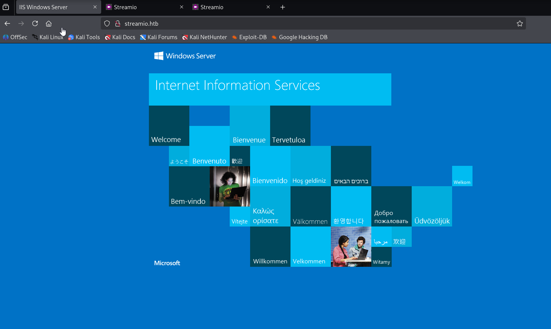The height and width of the screenshot is (329, 551).
Task: Show the insecure connection padlock details
Action: point(118,23)
